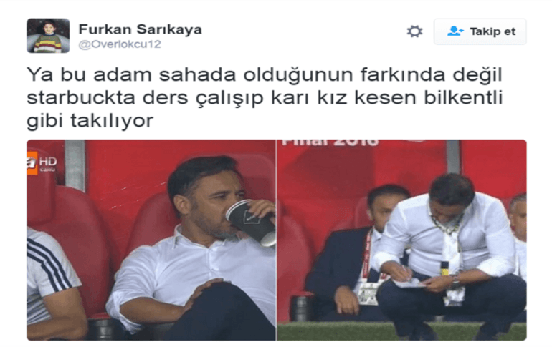Viewport: 552px width, 347px height.
Task: Open the @Overlokcu12 handle link
Action: (120, 44)
